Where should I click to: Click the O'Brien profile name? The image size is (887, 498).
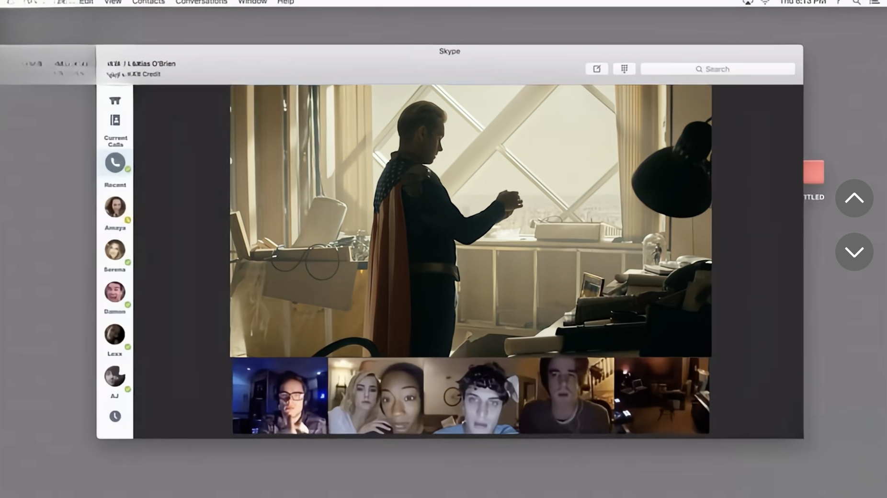tap(141, 64)
